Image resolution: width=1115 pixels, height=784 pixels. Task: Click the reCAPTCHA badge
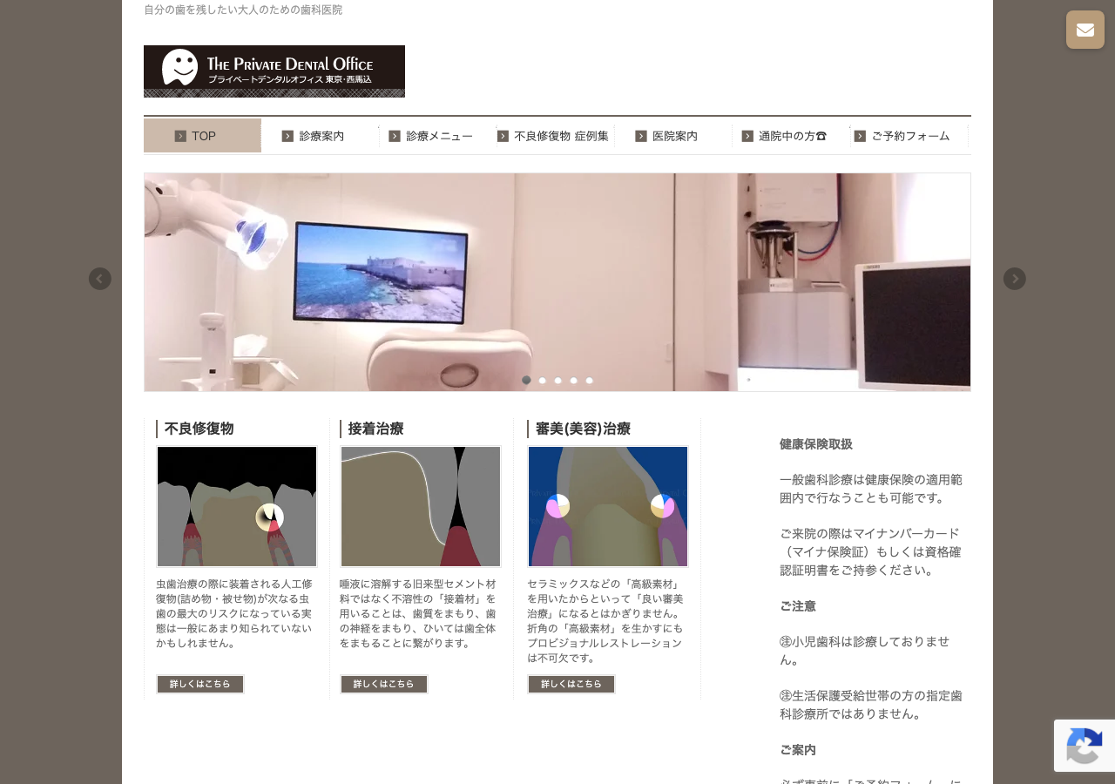click(1085, 746)
